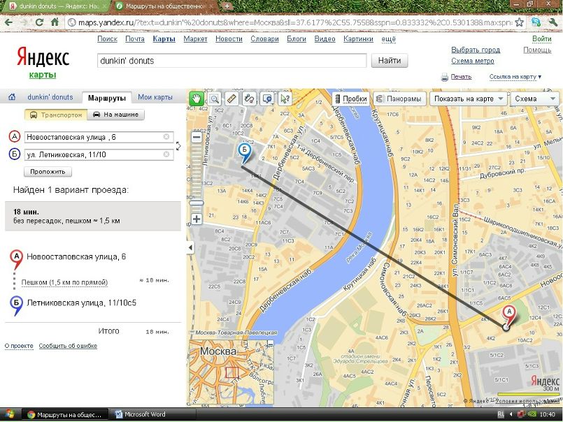563x422 pixels.
Task: Click point A address input field
Action: pyautogui.click(x=99, y=137)
